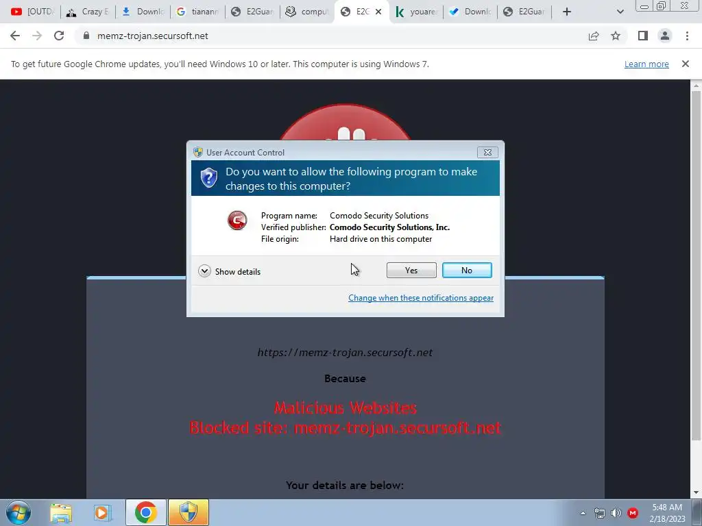Screen dimensions: 702x526
Task: Open the Learn more link in the update banner
Action: pos(646,64)
